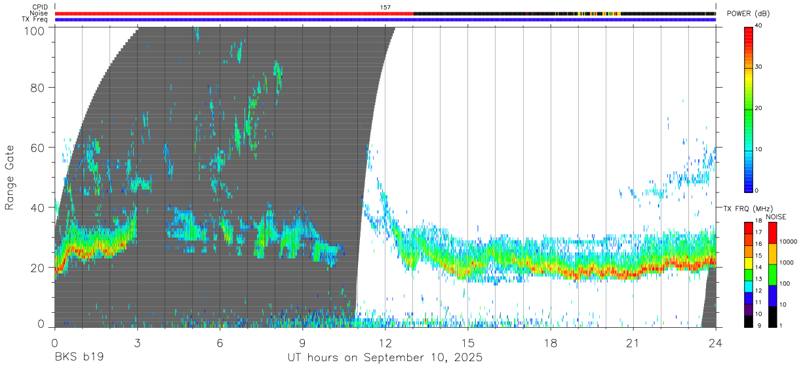Image resolution: width=805 pixels, height=371 pixels.
Task: Click the POWER (dB) color bar
Action: 749,109
